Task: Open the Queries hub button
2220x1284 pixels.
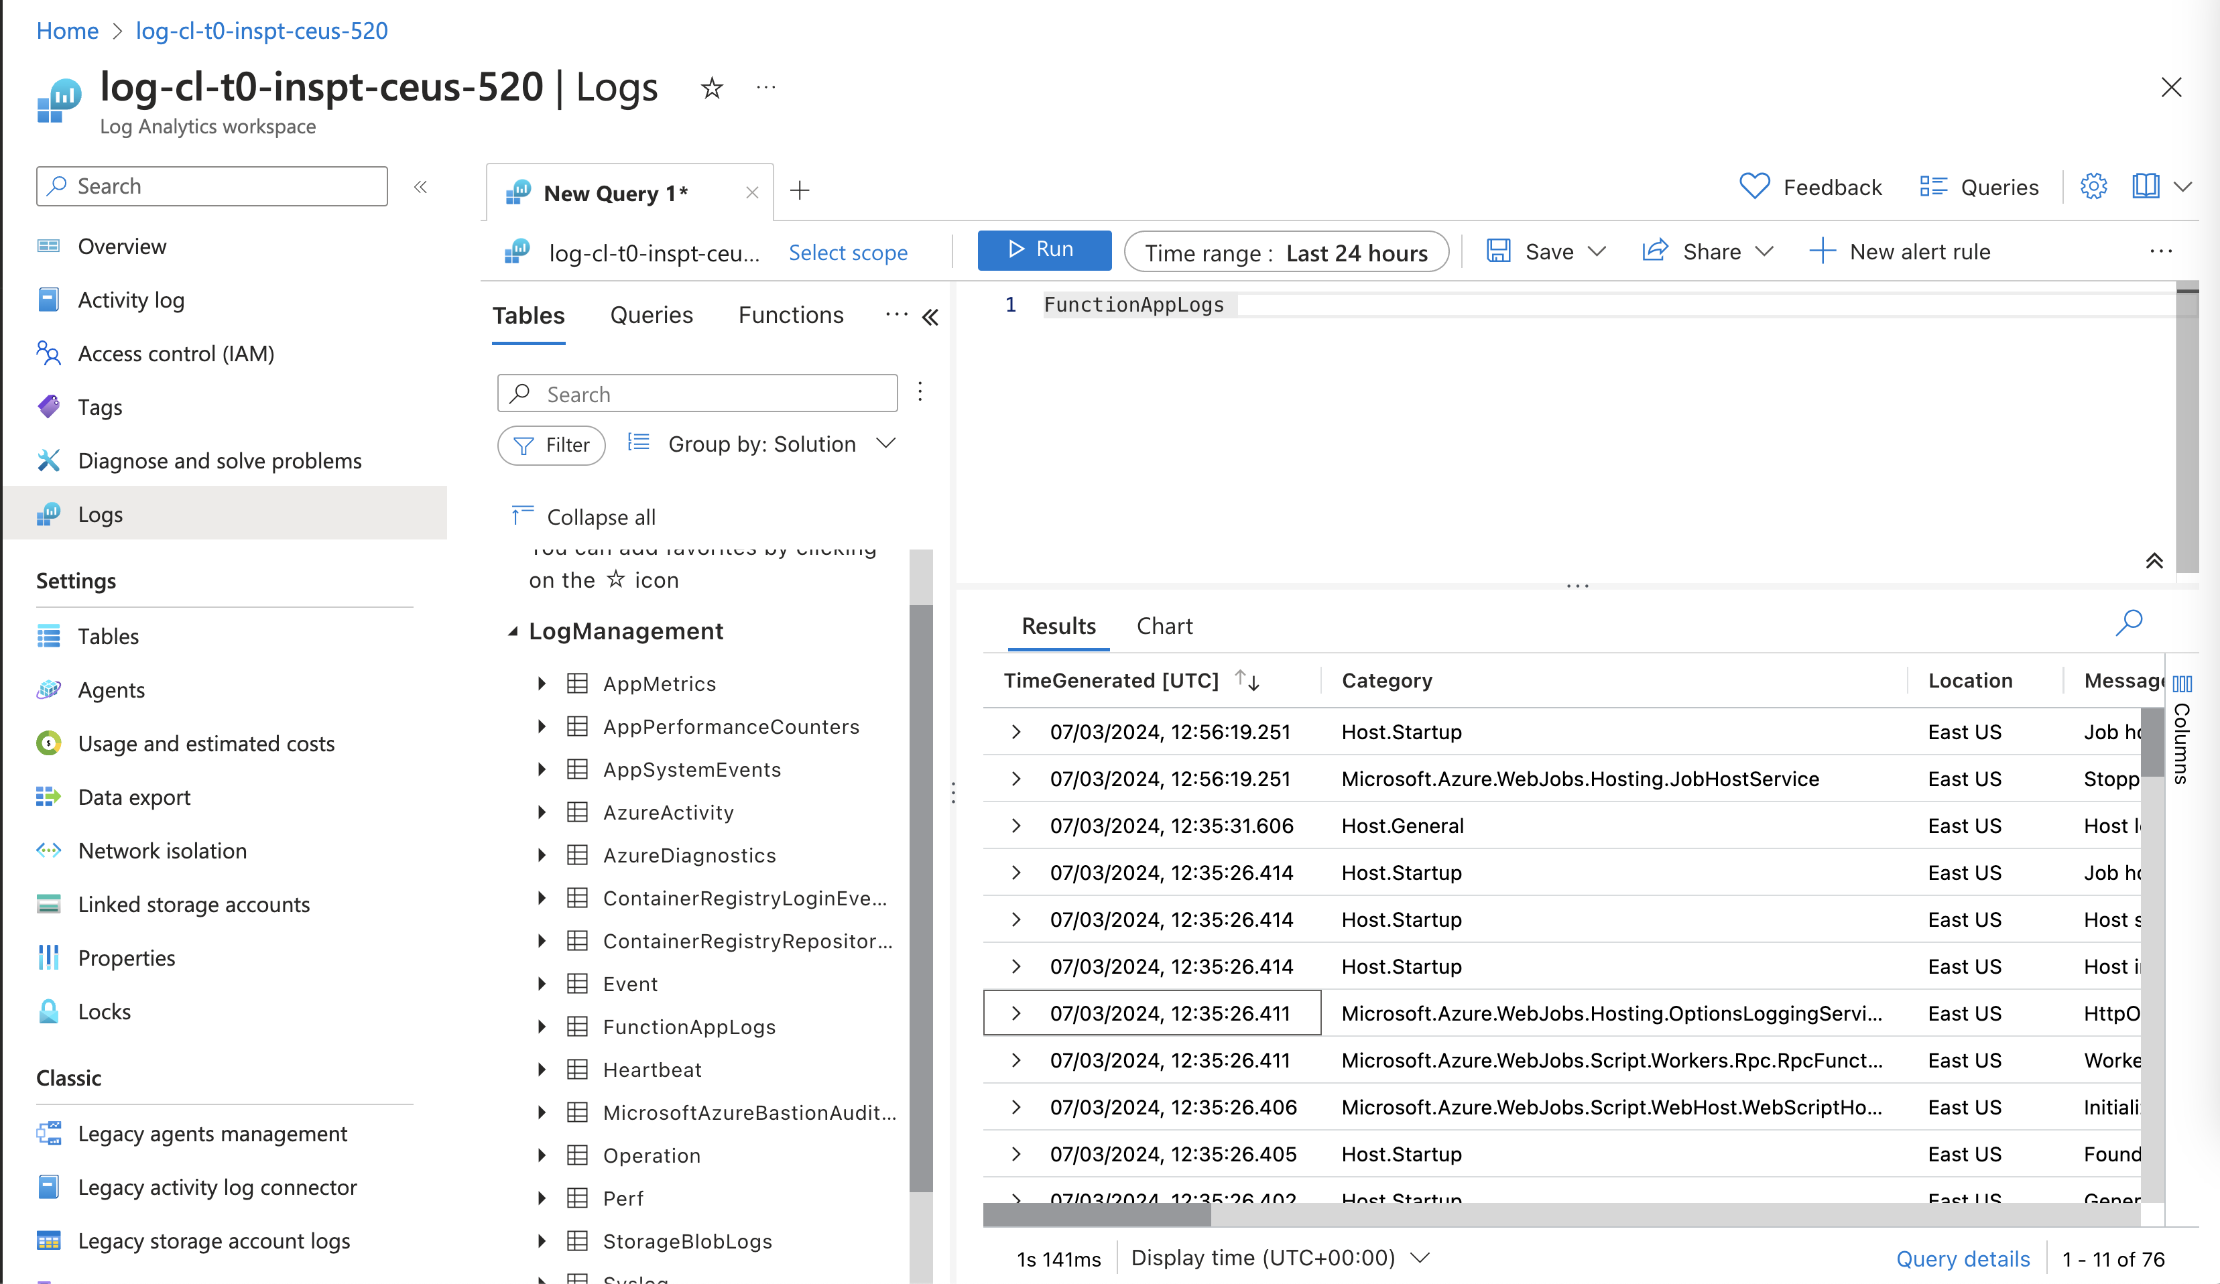Action: tap(1979, 187)
